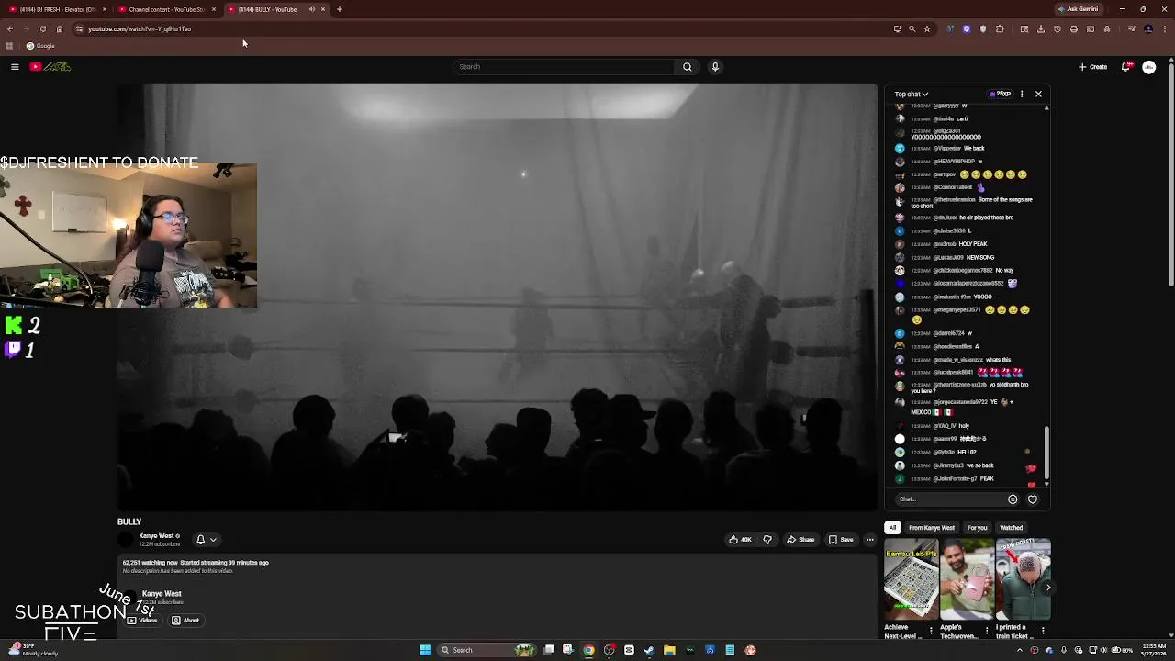Screen dimensions: 1175x661
Task: Open Apple's Techwoven video thumbnail
Action: 967,579
